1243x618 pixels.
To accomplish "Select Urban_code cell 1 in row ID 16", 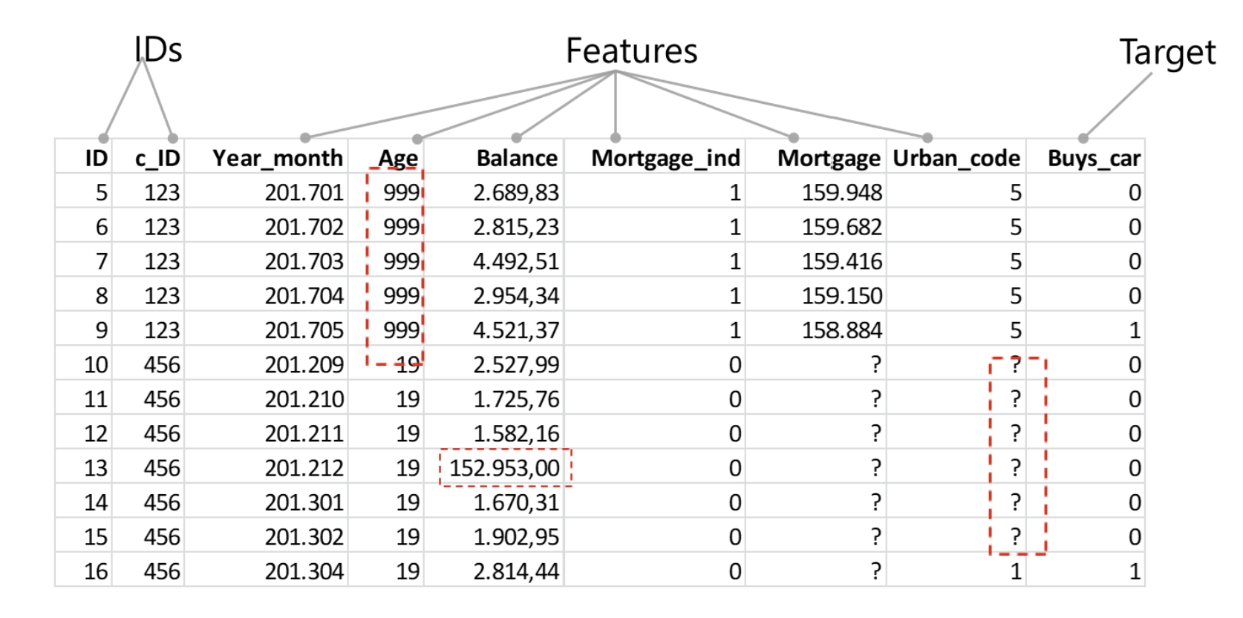I will tap(1015, 571).
